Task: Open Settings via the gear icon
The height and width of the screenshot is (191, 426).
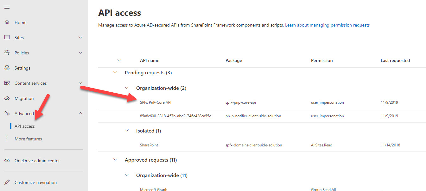Action: click(x=7, y=68)
